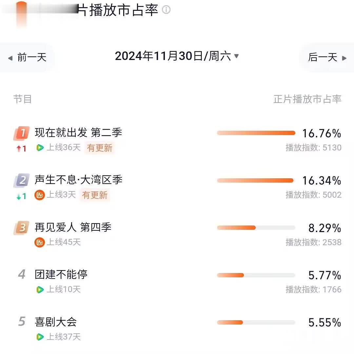Click Mango TV icon under 再见爱人 第四季

point(40,242)
